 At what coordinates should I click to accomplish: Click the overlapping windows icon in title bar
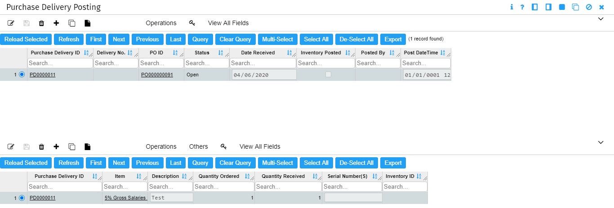[x=575, y=7]
